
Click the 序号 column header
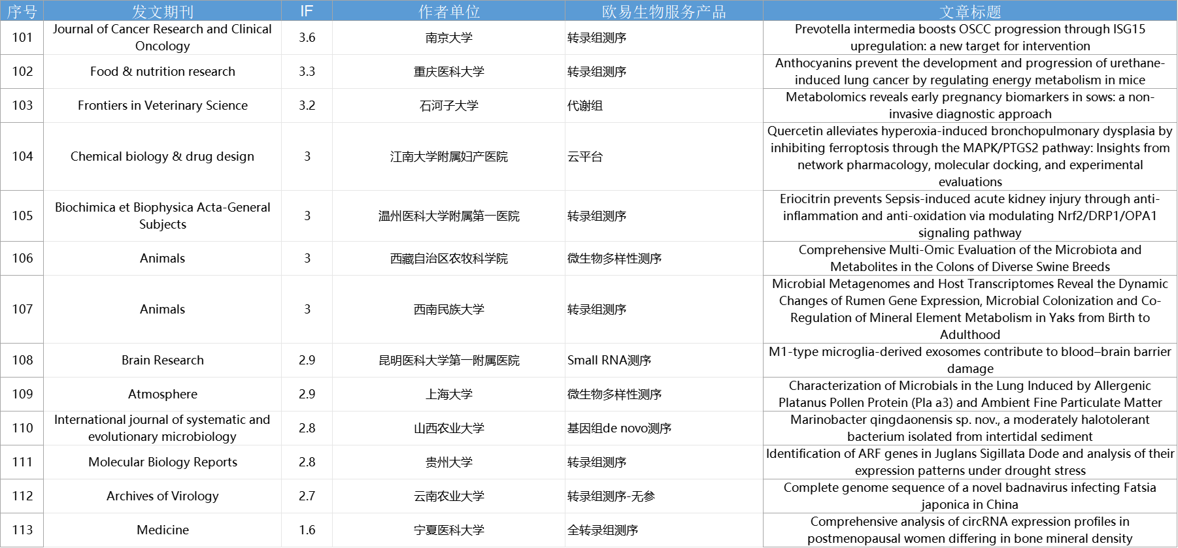pos(22,11)
